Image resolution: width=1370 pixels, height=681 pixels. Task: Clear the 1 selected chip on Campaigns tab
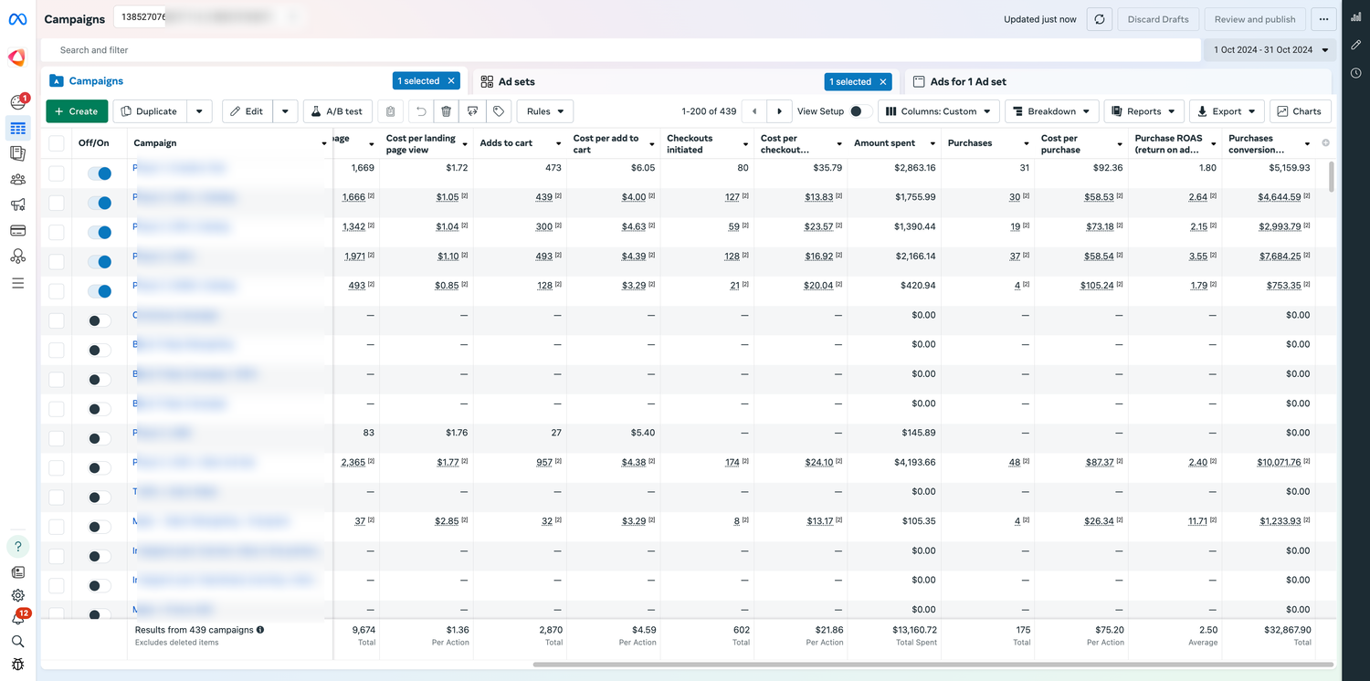[x=451, y=81]
